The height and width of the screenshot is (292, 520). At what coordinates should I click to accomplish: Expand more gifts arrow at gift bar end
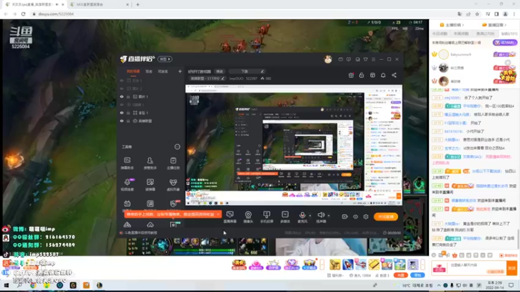click(422, 264)
